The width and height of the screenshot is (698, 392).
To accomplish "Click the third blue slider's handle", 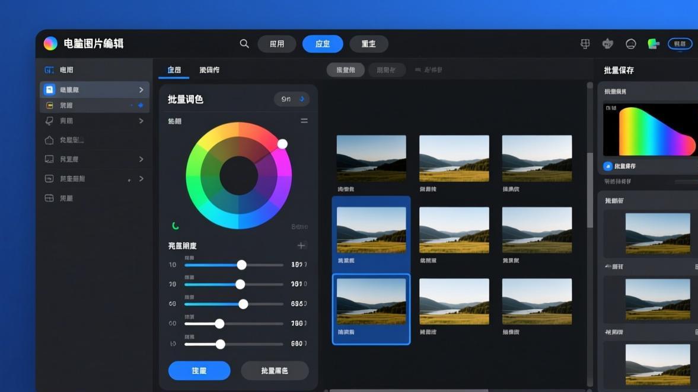I will coord(243,304).
